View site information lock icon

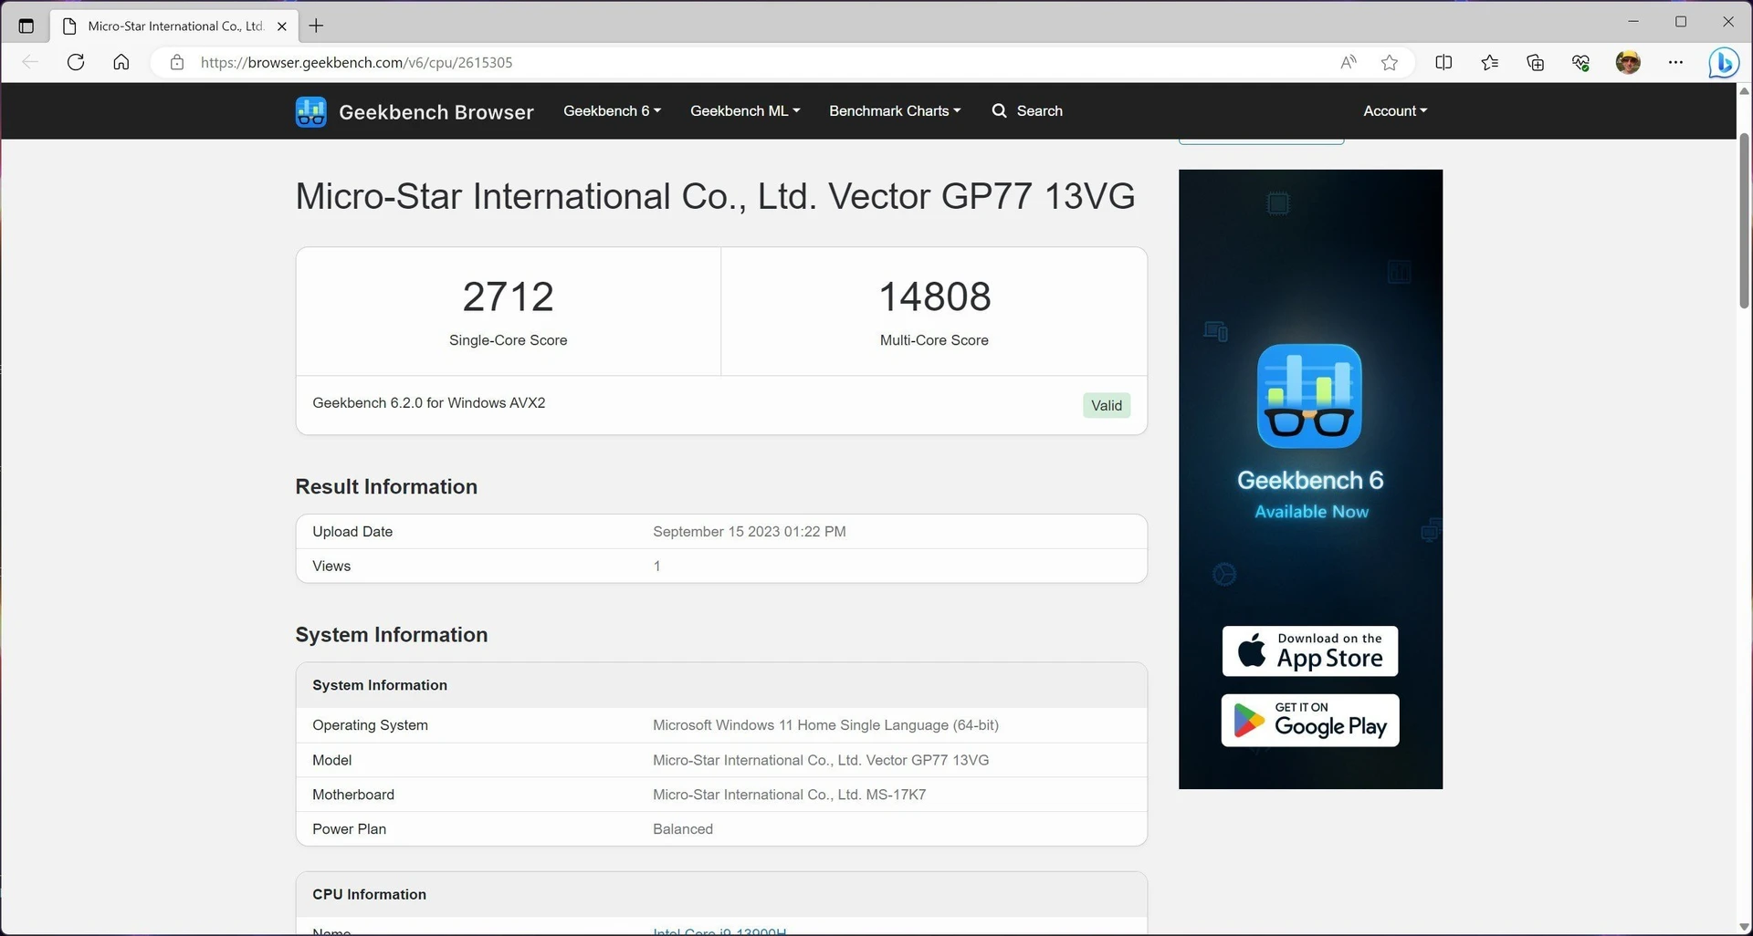coord(177,62)
